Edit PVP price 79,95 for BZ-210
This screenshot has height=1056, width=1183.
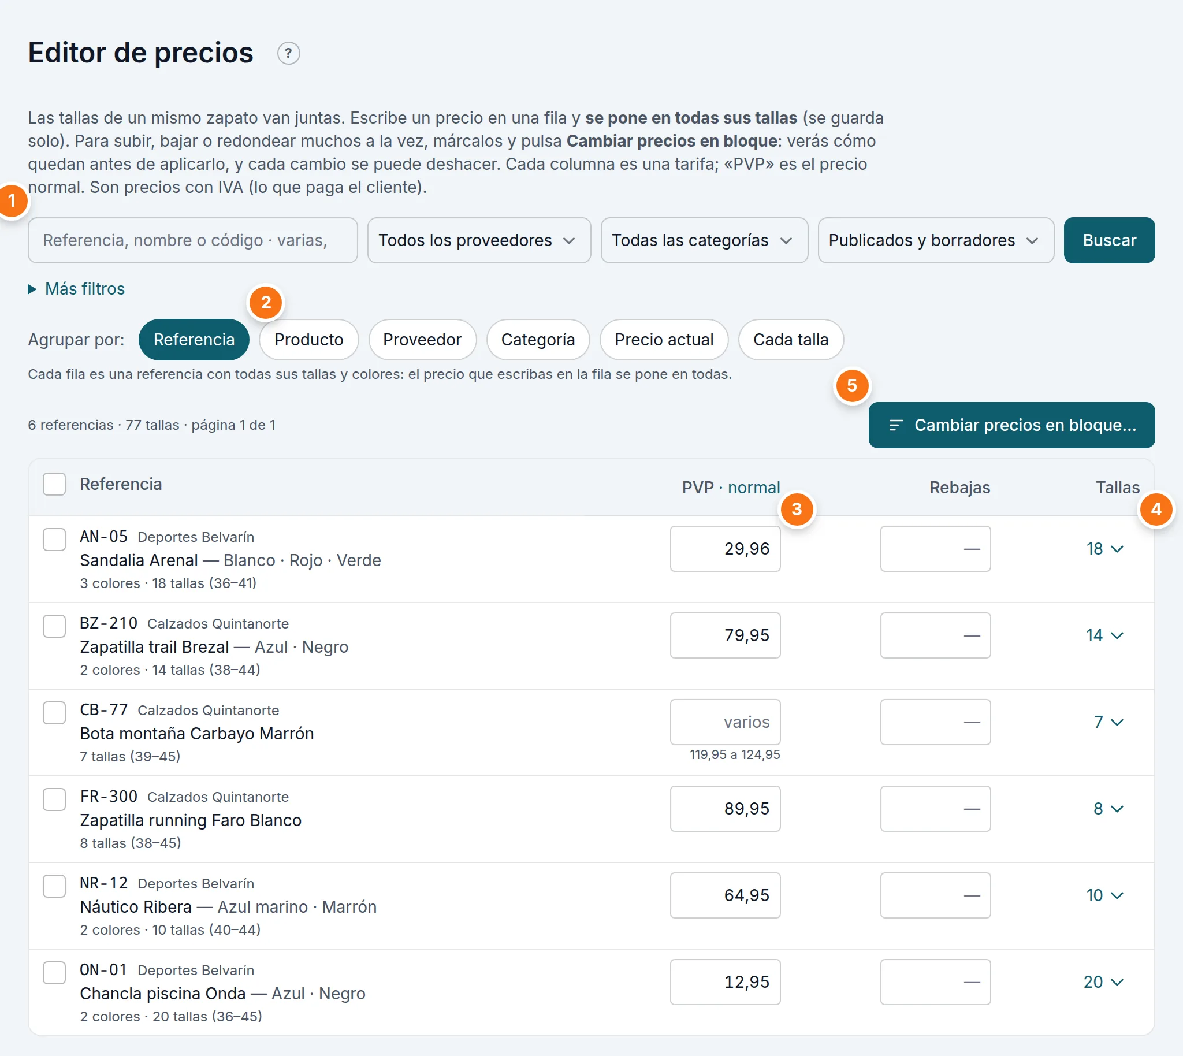pos(725,635)
